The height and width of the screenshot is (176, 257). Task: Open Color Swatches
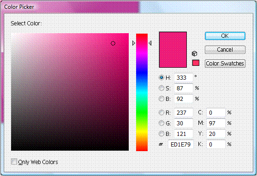point(225,64)
